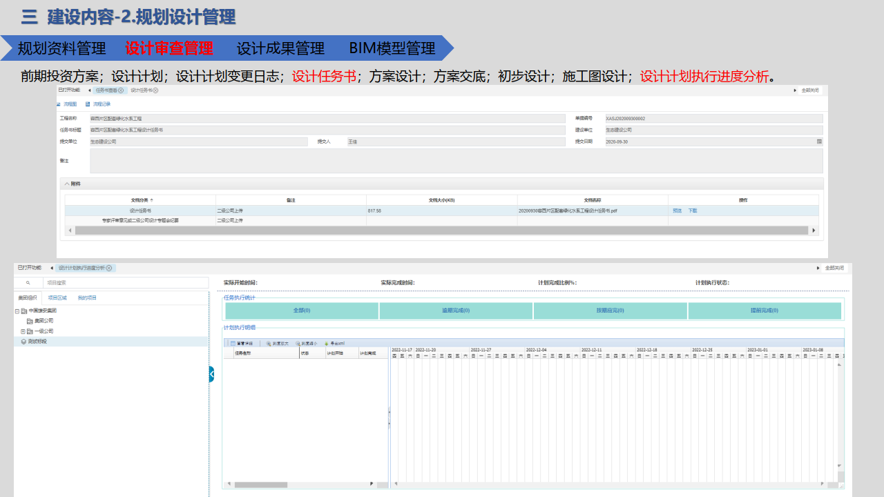Viewport: 884px width, 497px height.
Task: Click the search magnifier icon
Action: click(x=28, y=283)
